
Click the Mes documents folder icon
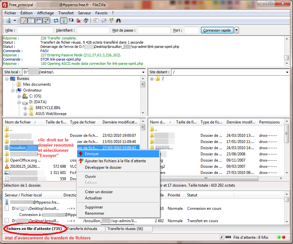pos(19,84)
